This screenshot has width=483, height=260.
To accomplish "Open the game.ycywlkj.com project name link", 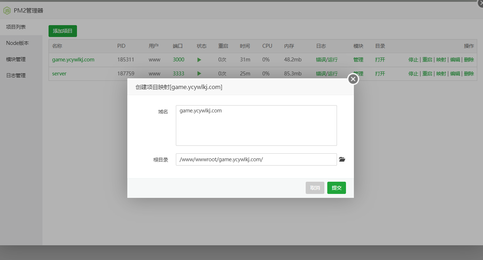I will (x=73, y=60).
